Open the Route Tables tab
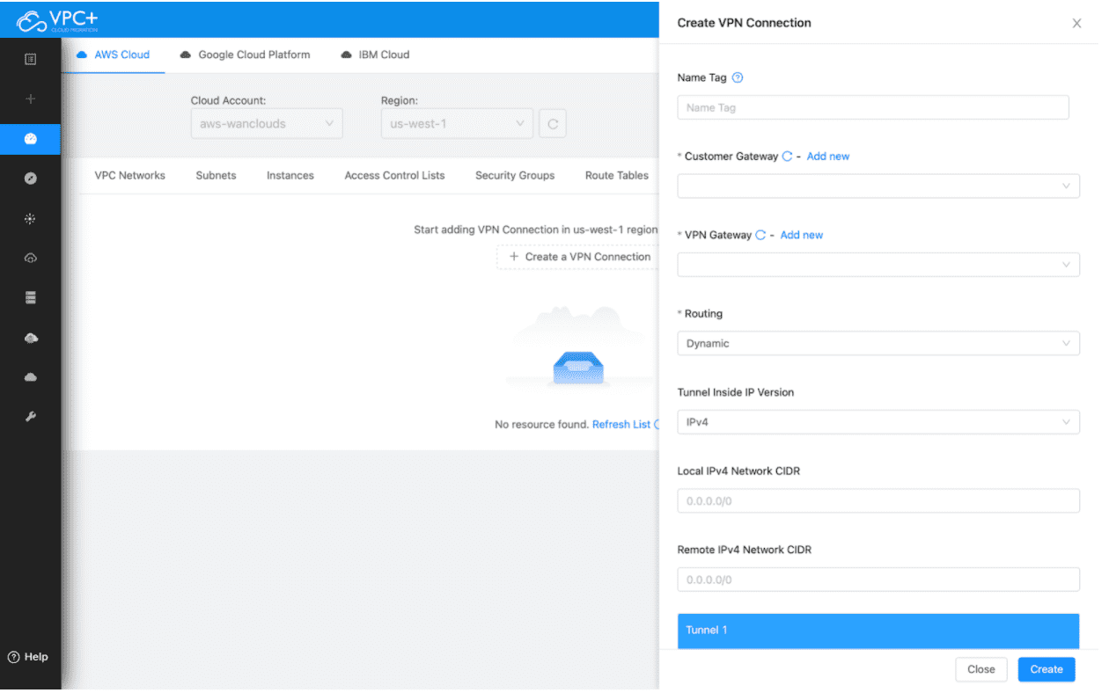The height and width of the screenshot is (693, 1109). [617, 175]
